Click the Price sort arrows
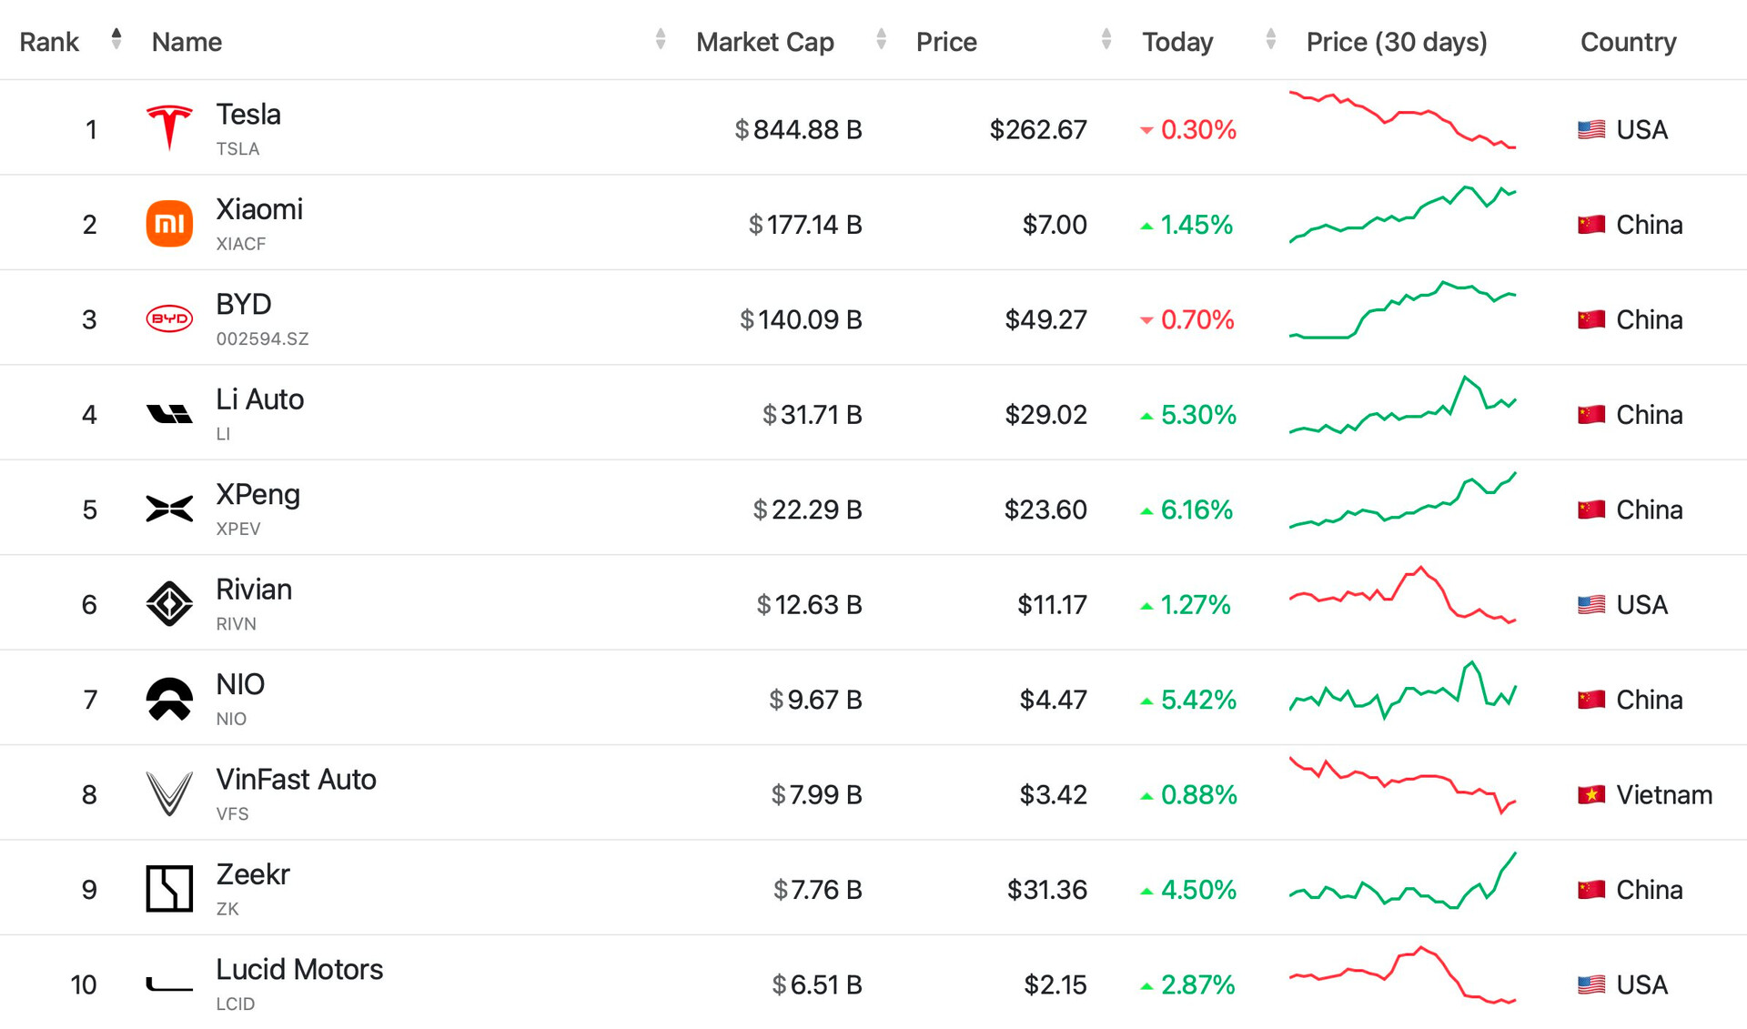Viewport: 1747px width, 1029px height. [x=1106, y=39]
